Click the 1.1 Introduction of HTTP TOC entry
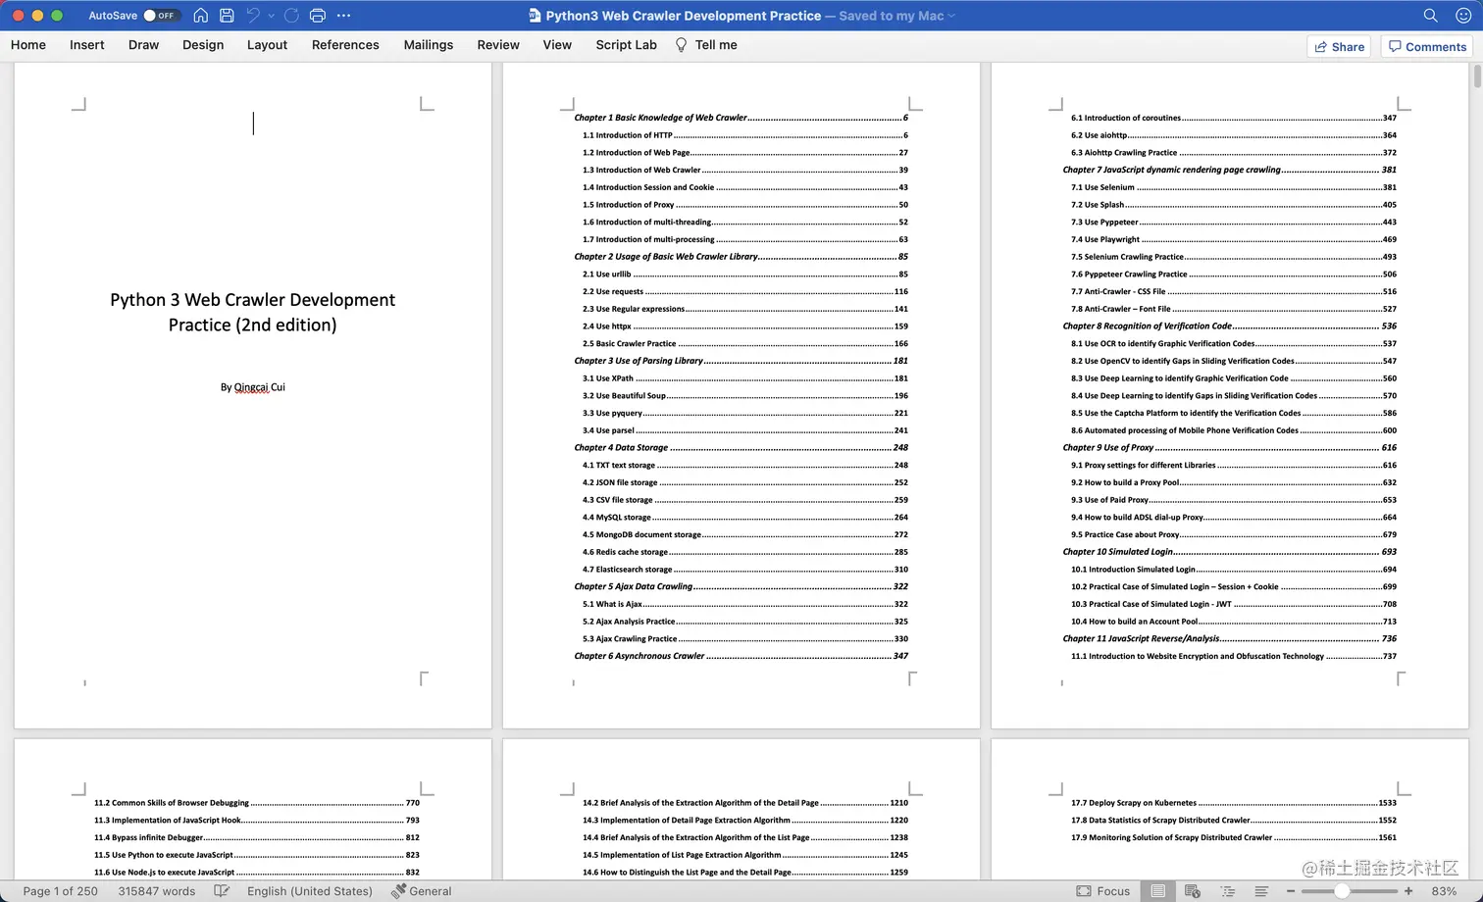 pos(745,135)
